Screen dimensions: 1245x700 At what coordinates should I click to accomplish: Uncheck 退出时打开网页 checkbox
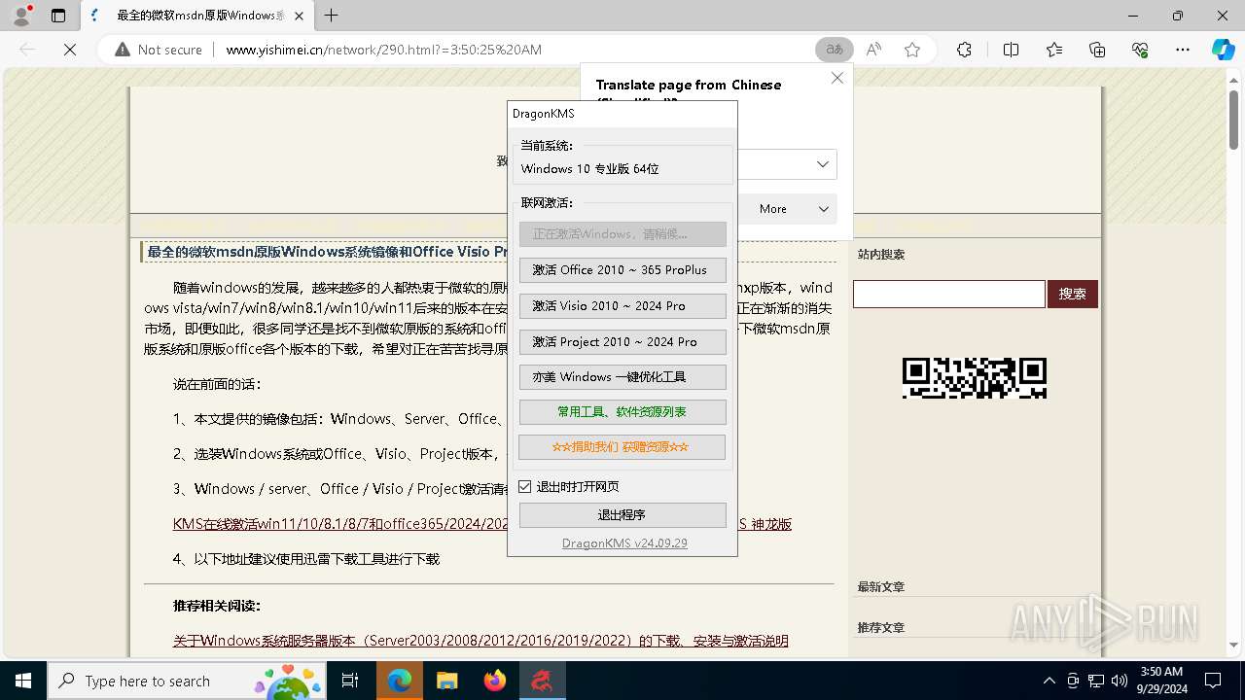pos(525,486)
